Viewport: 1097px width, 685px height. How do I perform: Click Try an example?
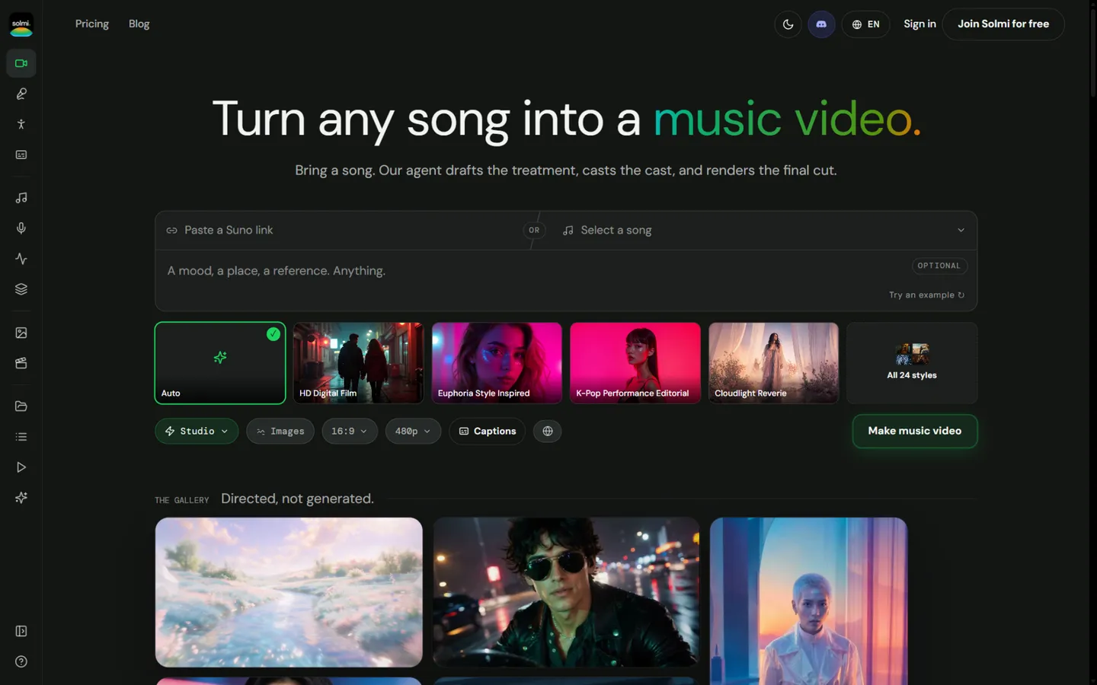click(926, 295)
